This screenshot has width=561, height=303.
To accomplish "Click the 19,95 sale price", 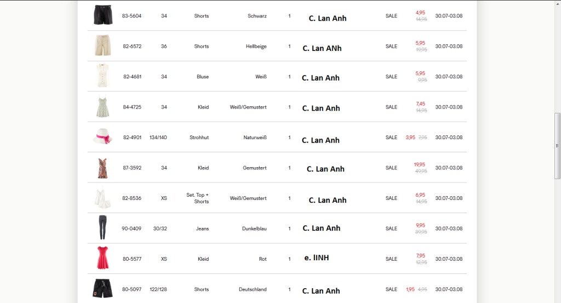I will (x=419, y=164).
